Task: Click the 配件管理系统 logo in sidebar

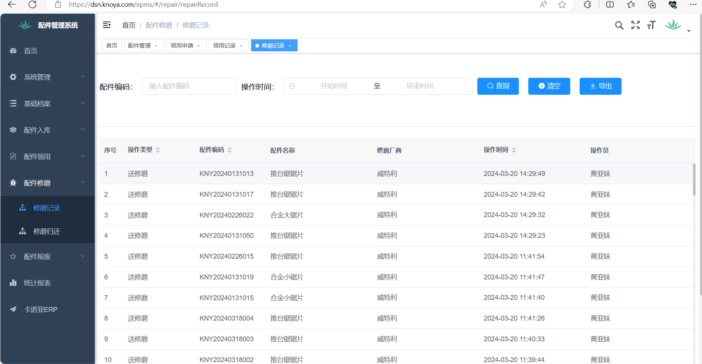Action: click(48, 25)
